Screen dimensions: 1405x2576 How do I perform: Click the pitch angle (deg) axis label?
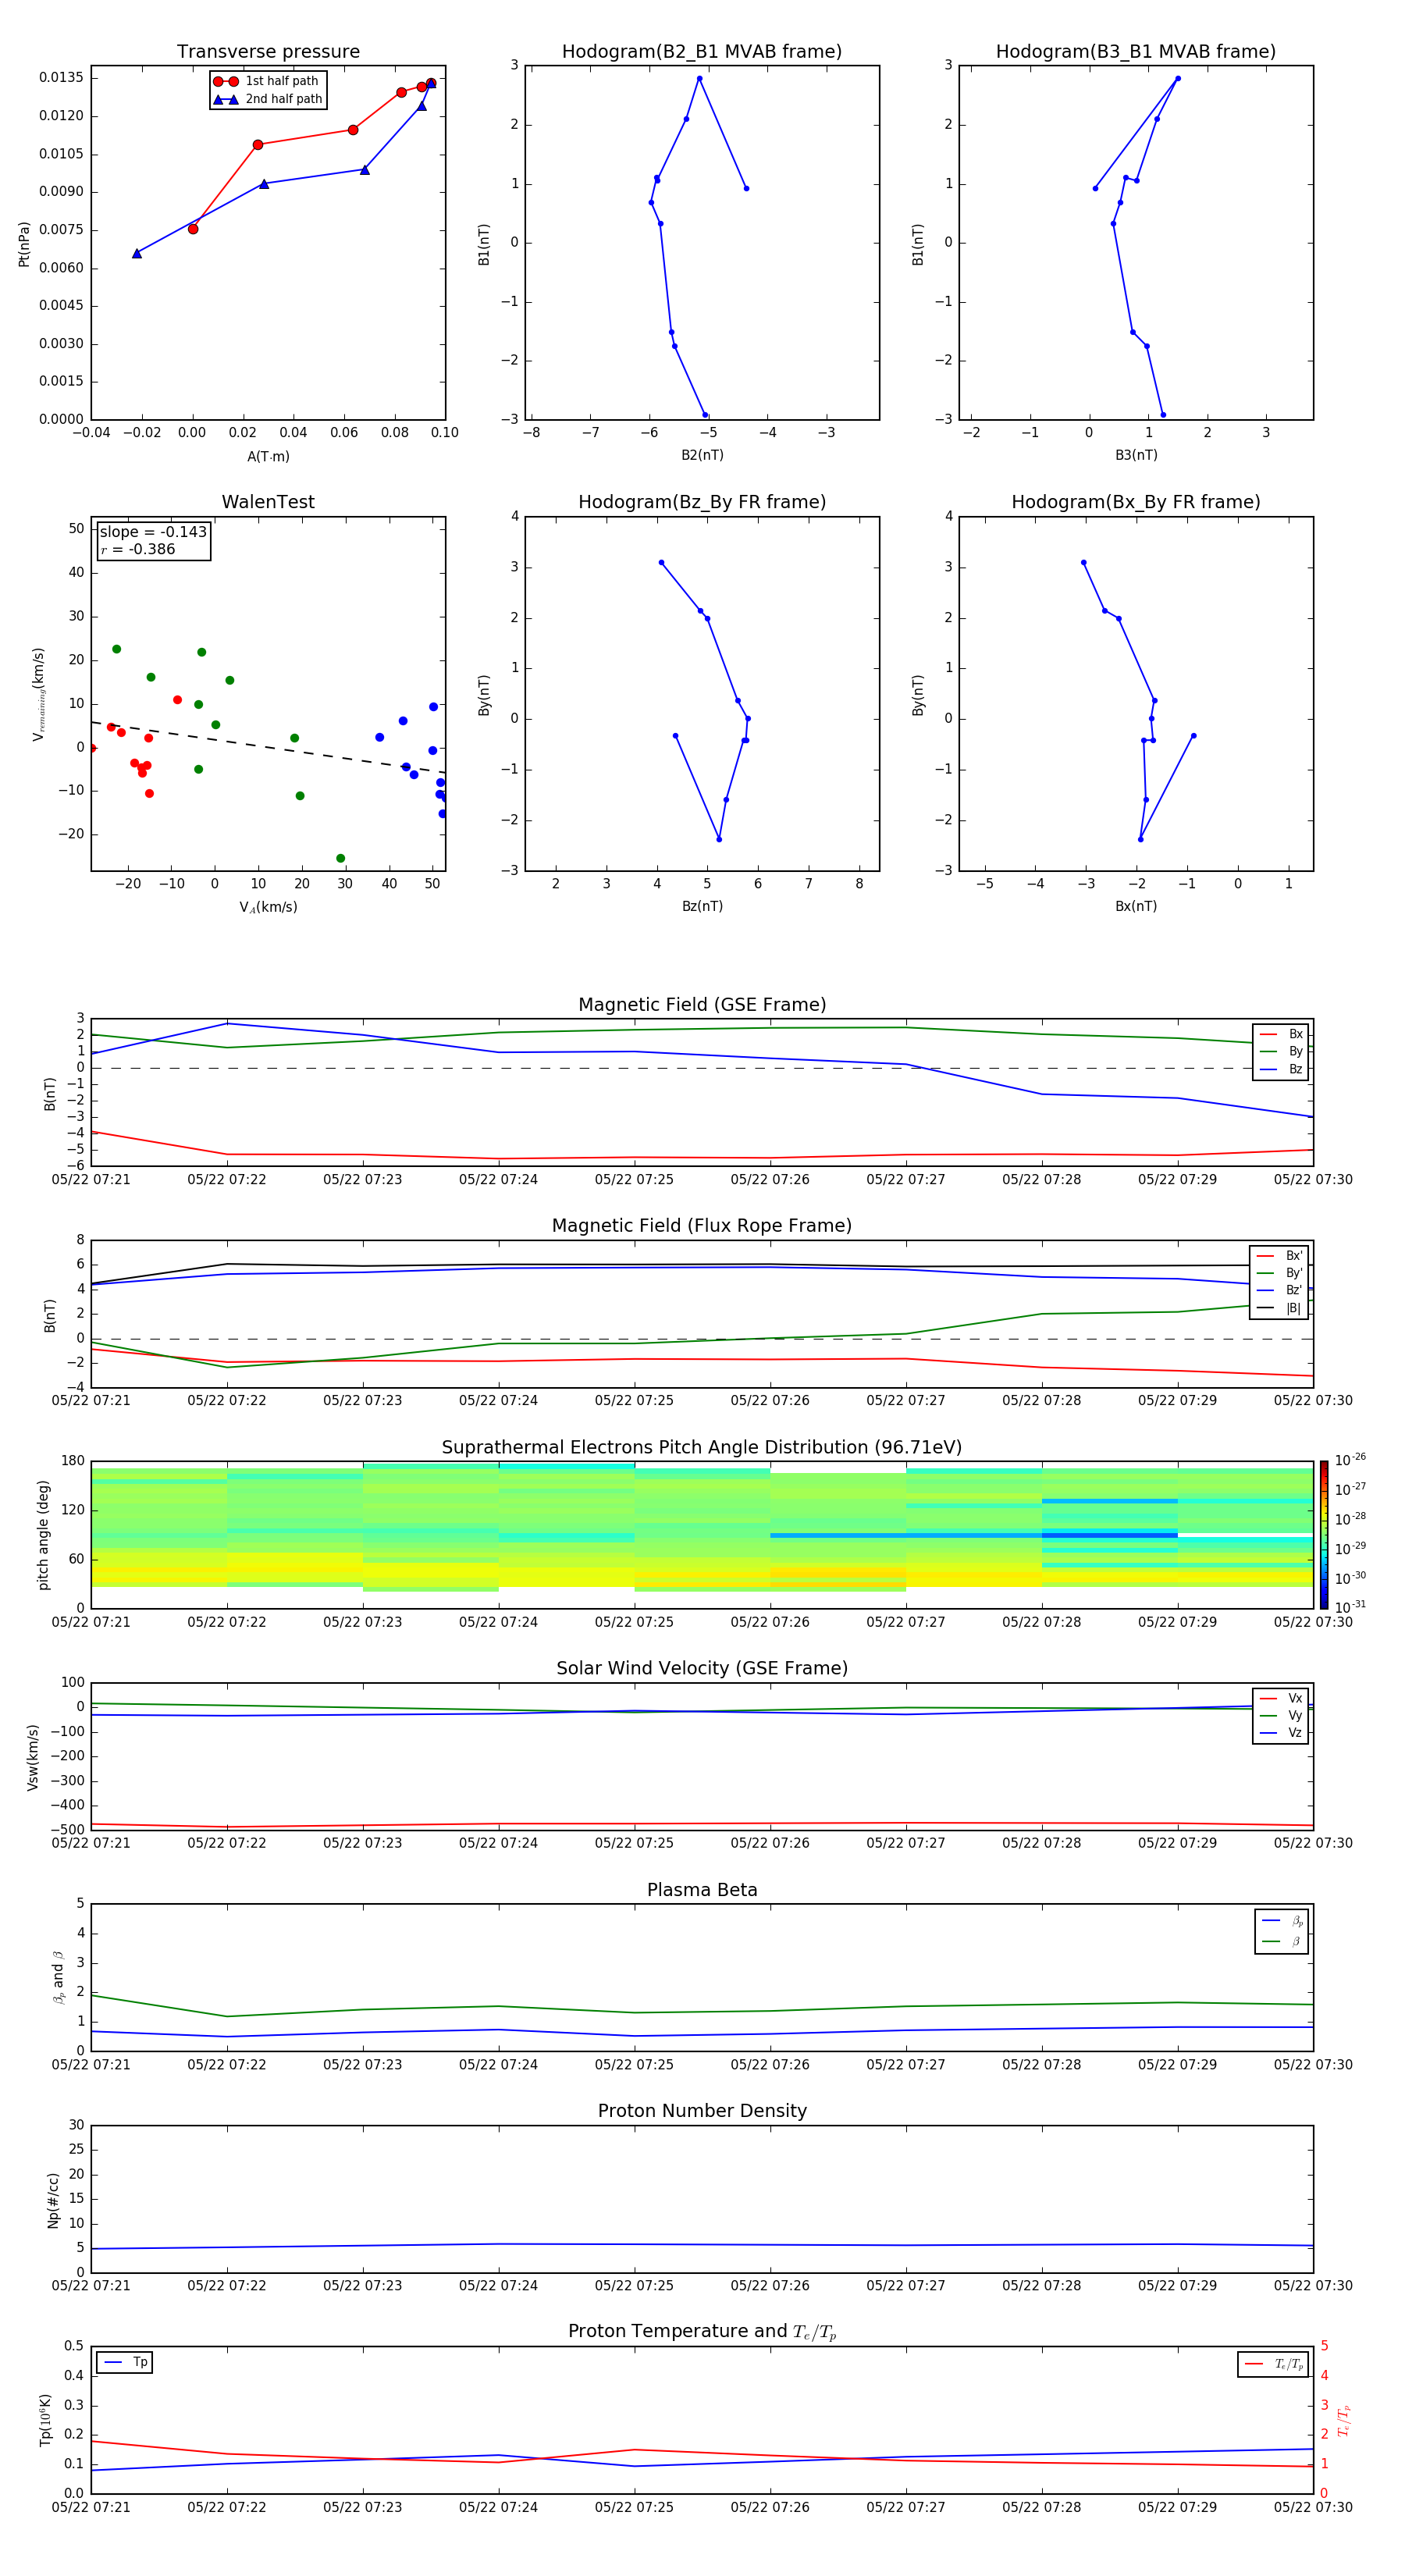pos(43,1535)
